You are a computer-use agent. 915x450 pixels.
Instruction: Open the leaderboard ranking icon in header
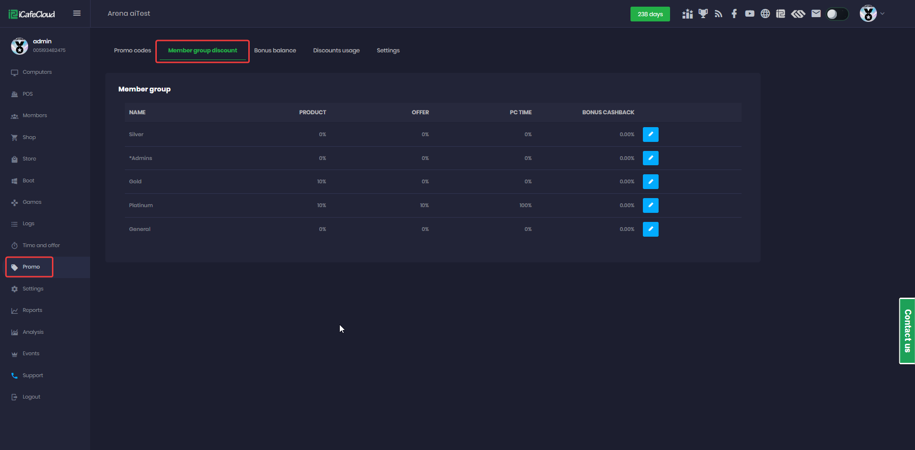click(x=687, y=14)
